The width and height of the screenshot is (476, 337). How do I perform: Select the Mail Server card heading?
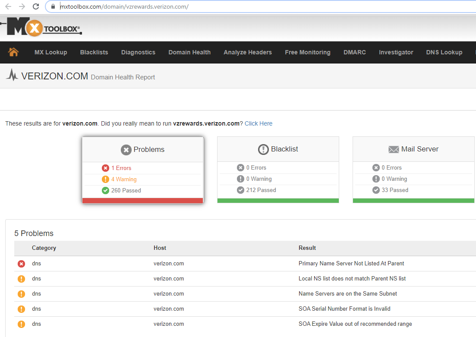(x=420, y=149)
